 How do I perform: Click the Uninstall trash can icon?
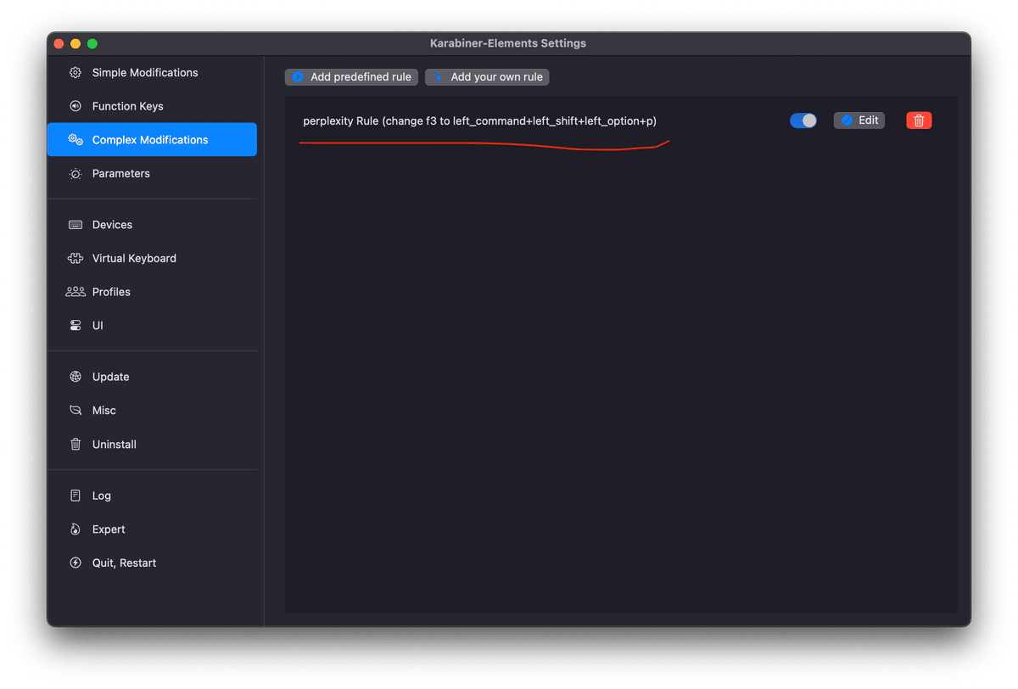[x=76, y=445]
